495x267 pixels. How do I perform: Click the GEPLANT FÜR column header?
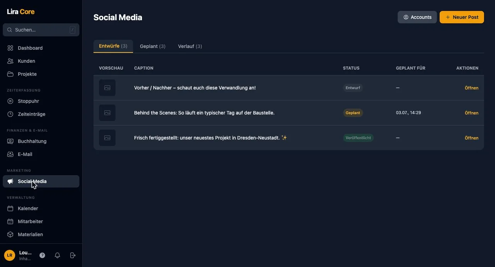pyautogui.click(x=411, y=68)
